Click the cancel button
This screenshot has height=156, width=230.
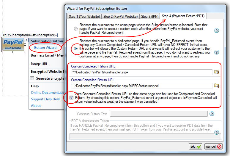[x=213, y=147]
